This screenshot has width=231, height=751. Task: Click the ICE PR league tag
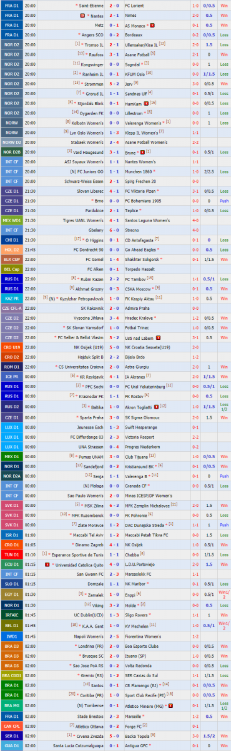(x=12, y=376)
